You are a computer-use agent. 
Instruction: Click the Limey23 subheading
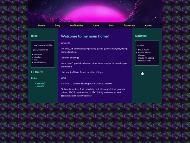(x=65, y=43)
